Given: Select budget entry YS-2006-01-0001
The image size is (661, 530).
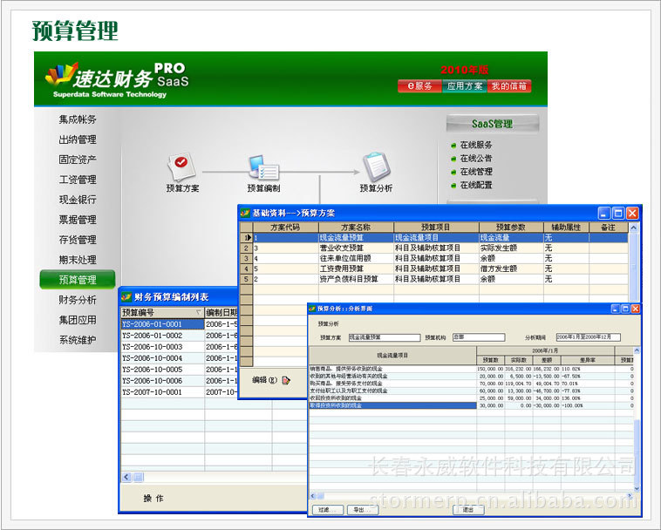Looking at the screenshot, I should coord(162,324).
